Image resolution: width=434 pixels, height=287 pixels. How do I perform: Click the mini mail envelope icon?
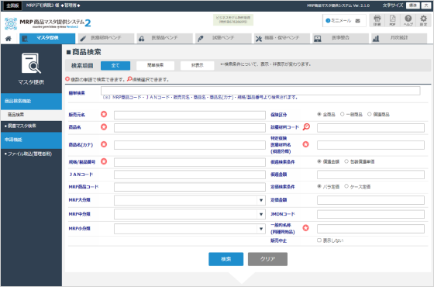coord(357,21)
